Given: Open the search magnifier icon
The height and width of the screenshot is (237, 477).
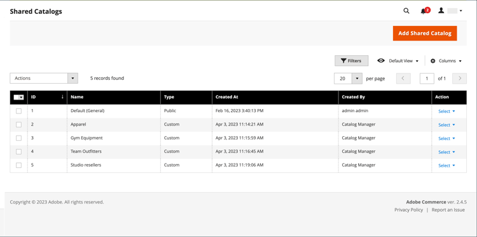Looking at the screenshot, I should point(406,11).
